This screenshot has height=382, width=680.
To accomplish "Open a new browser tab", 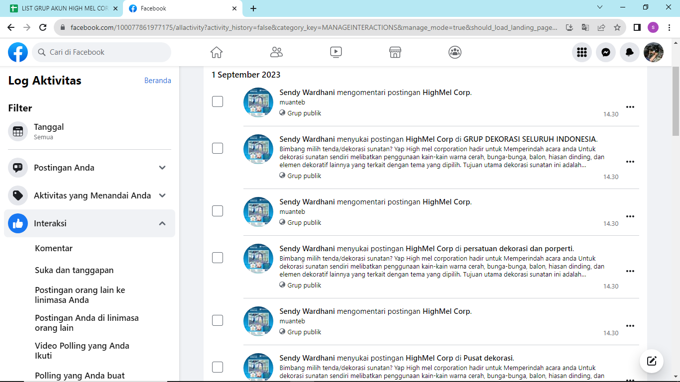I will coord(253,8).
